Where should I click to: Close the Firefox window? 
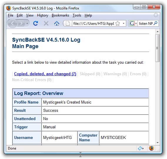[x=154, y=7]
